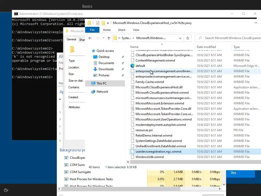261x196 pixels.
Task: Click the Yes button
Action: tap(240, 173)
